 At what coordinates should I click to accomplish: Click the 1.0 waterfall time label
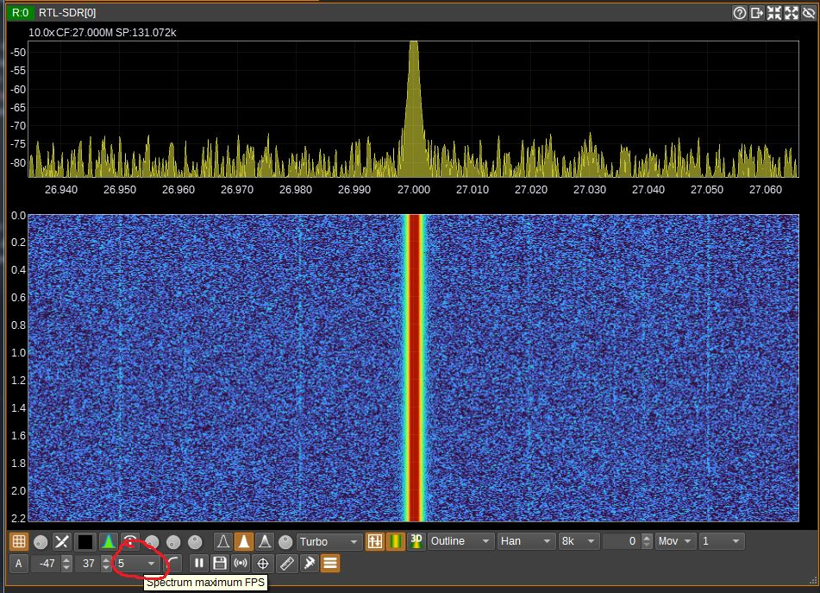(x=18, y=352)
